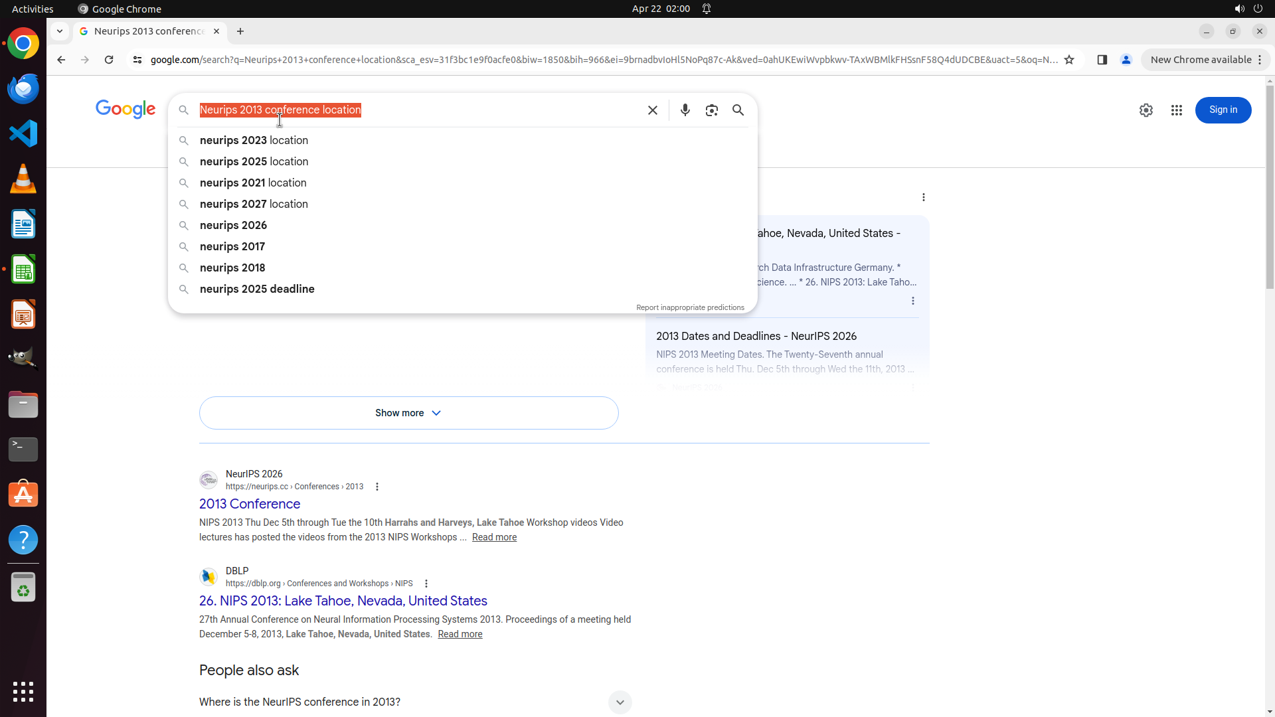The height and width of the screenshot is (717, 1275).
Task: Open the tab search dropdown
Action: pos(60,31)
